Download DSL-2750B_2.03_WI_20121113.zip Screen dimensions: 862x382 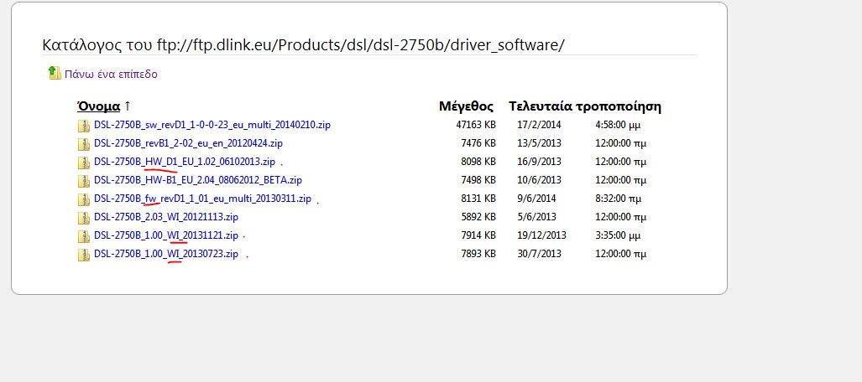click(166, 217)
